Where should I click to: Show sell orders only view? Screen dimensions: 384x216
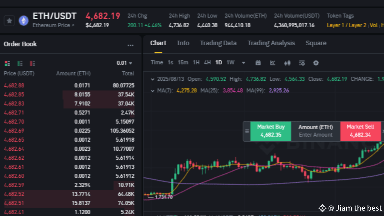point(32,63)
